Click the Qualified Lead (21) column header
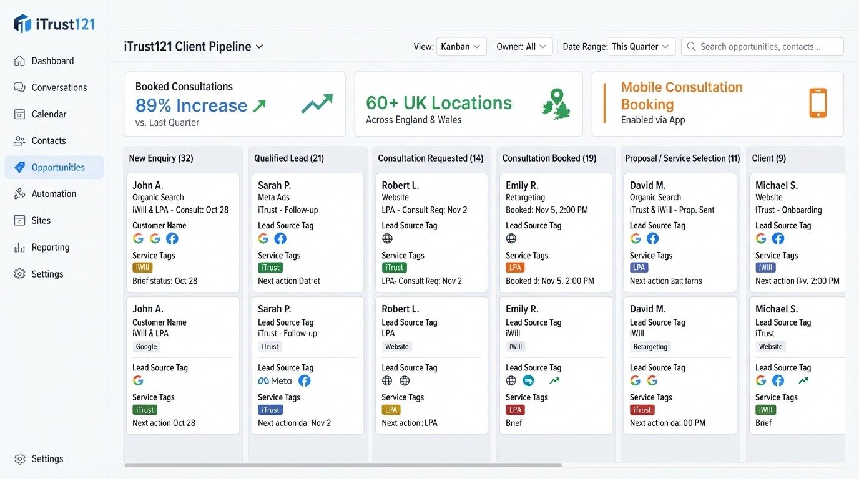Viewport: 859px width, 479px height. point(289,158)
